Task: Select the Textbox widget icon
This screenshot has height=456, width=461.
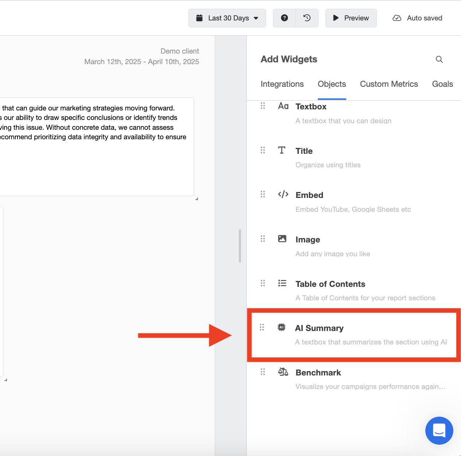Action: click(x=283, y=106)
